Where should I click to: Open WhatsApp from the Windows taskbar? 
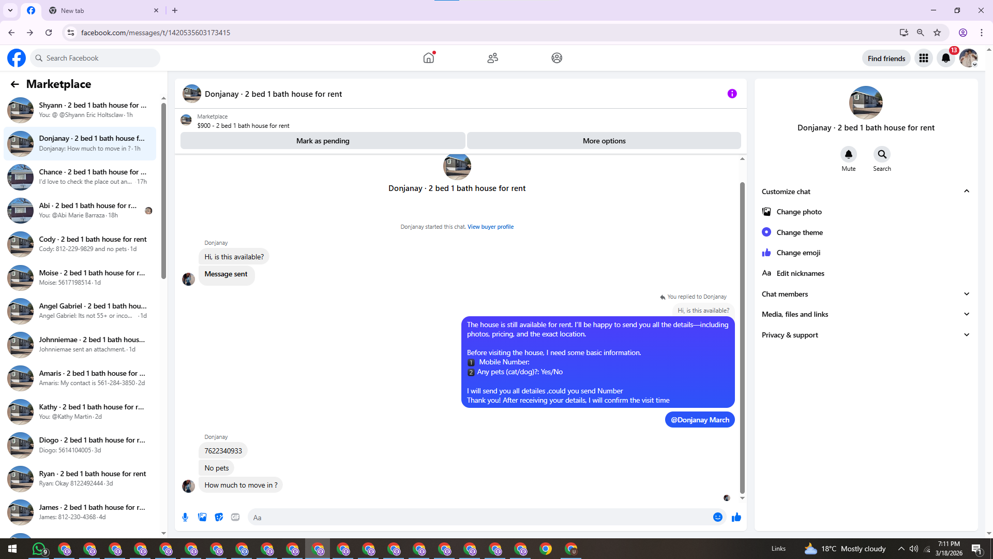(39, 549)
